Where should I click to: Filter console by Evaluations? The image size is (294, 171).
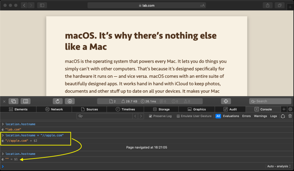coord(231,116)
